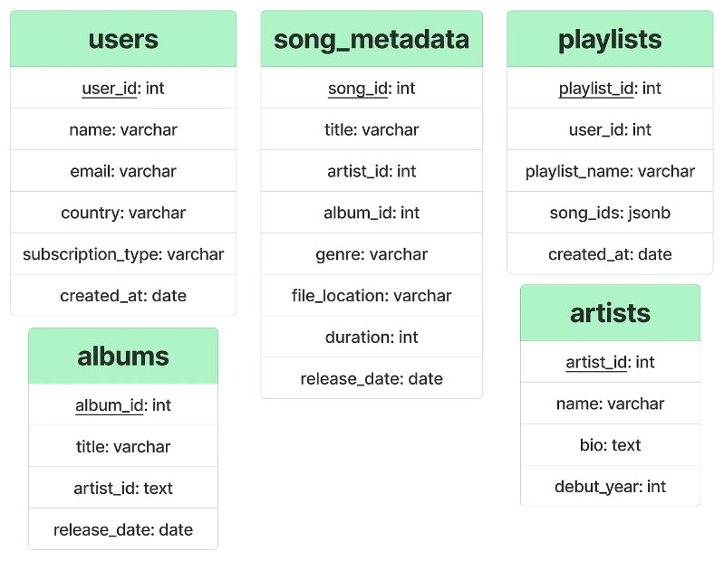
Task: Click the file_location field row
Action: pyautogui.click(x=372, y=296)
